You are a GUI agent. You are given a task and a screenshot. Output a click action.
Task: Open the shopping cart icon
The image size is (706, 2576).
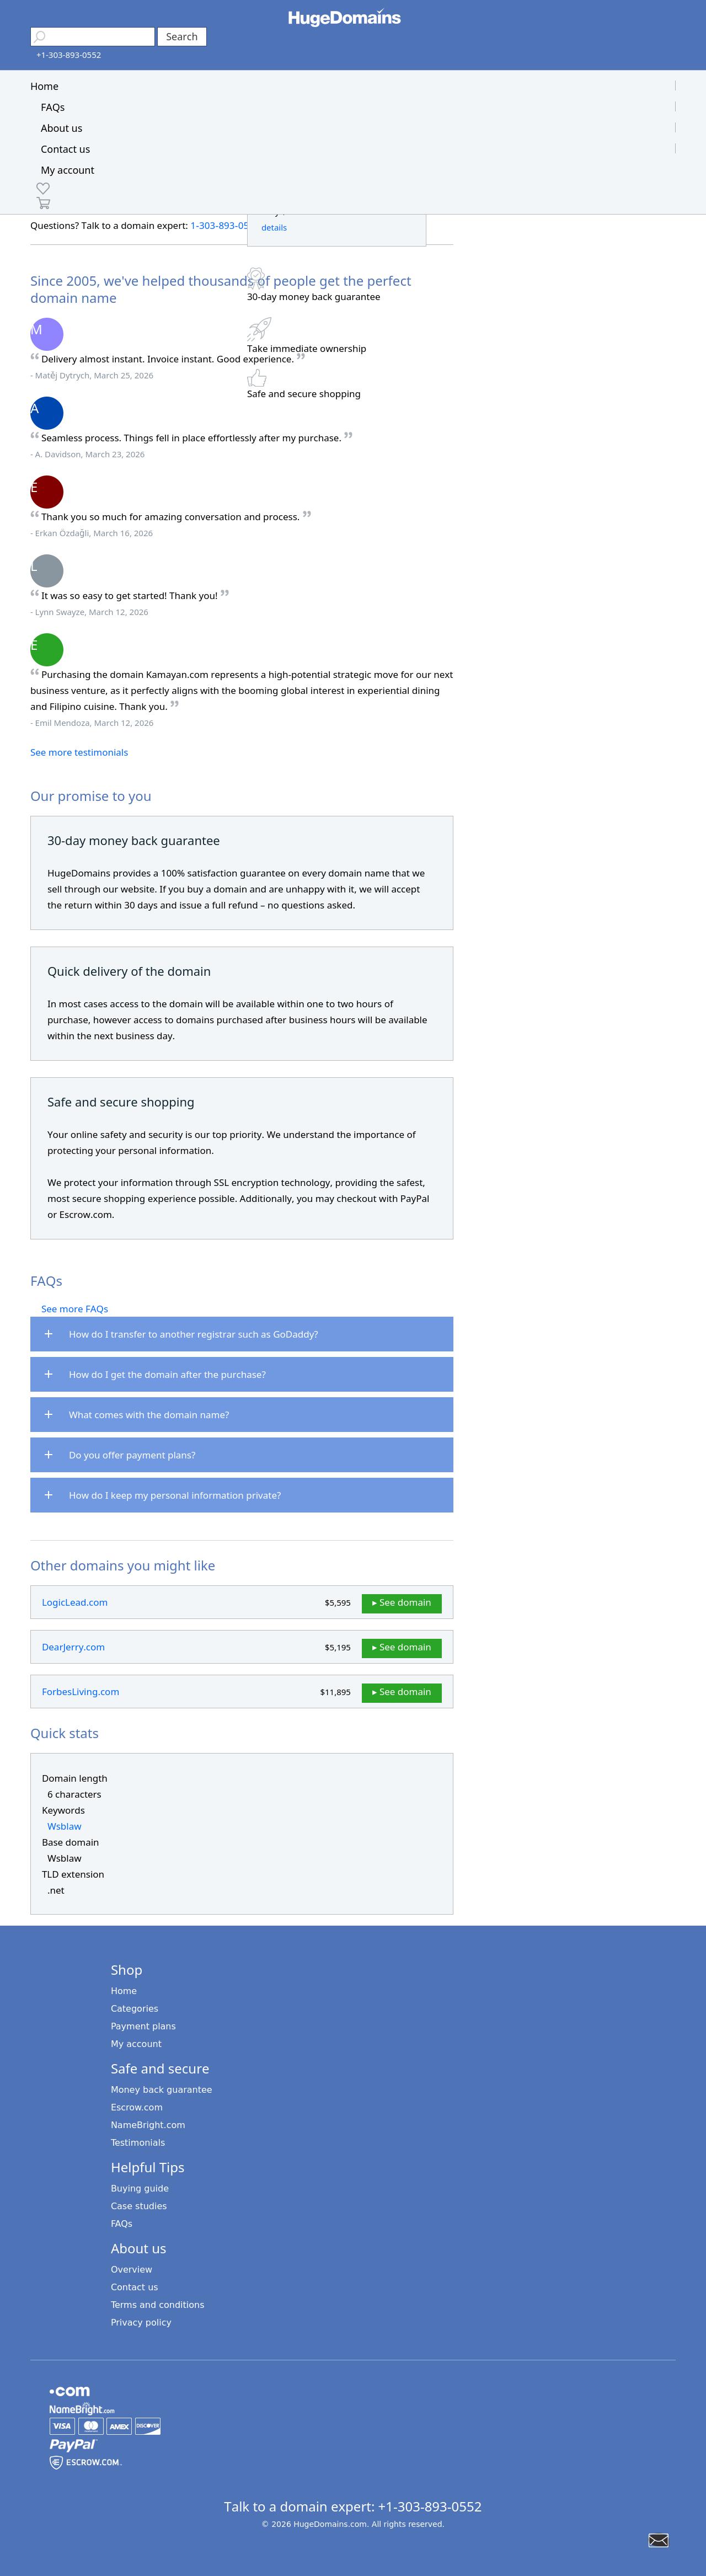(x=43, y=203)
